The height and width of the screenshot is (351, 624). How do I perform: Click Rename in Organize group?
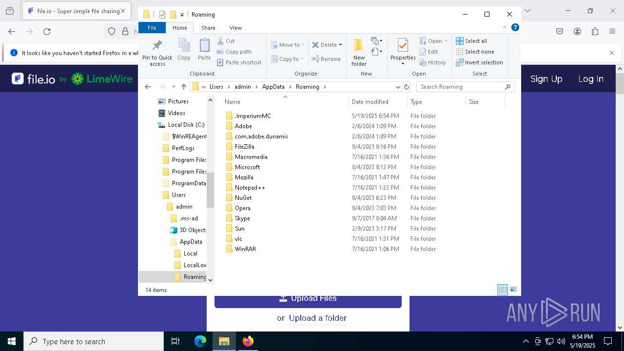(x=326, y=59)
